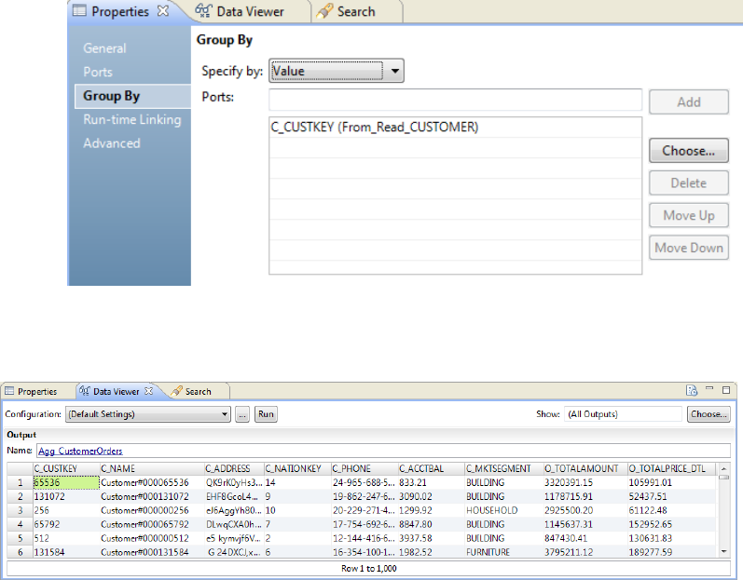The width and height of the screenshot is (743, 580).
Task: Click scroll down arrow in data table
Action: click(x=723, y=552)
